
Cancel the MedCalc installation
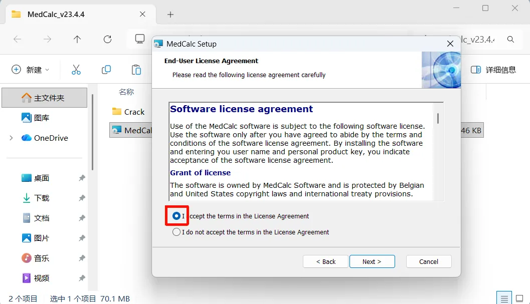429,261
